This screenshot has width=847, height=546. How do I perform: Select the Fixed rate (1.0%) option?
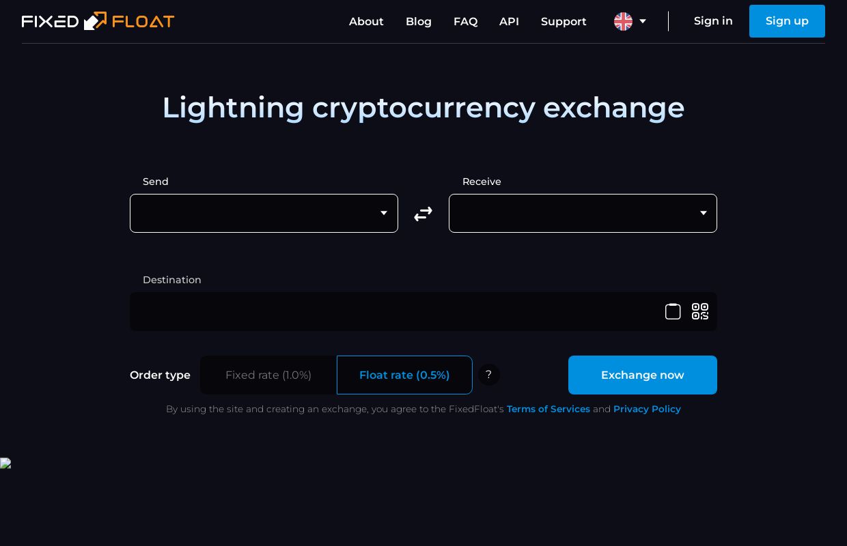pyautogui.click(x=268, y=375)
